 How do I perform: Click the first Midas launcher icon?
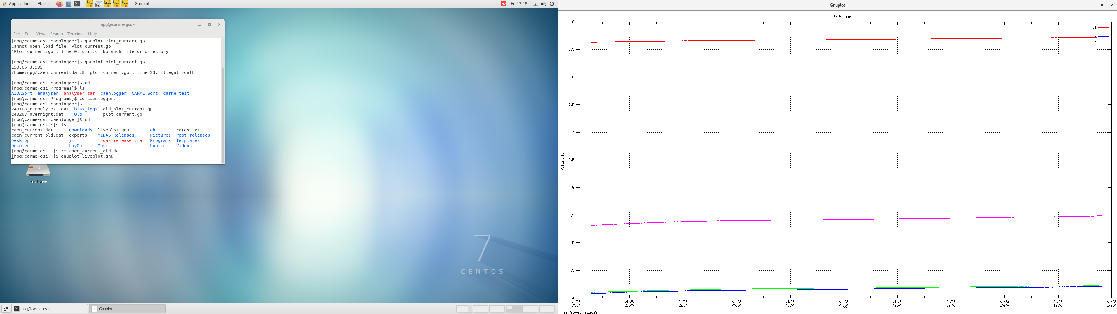click(x=90, y=4)
